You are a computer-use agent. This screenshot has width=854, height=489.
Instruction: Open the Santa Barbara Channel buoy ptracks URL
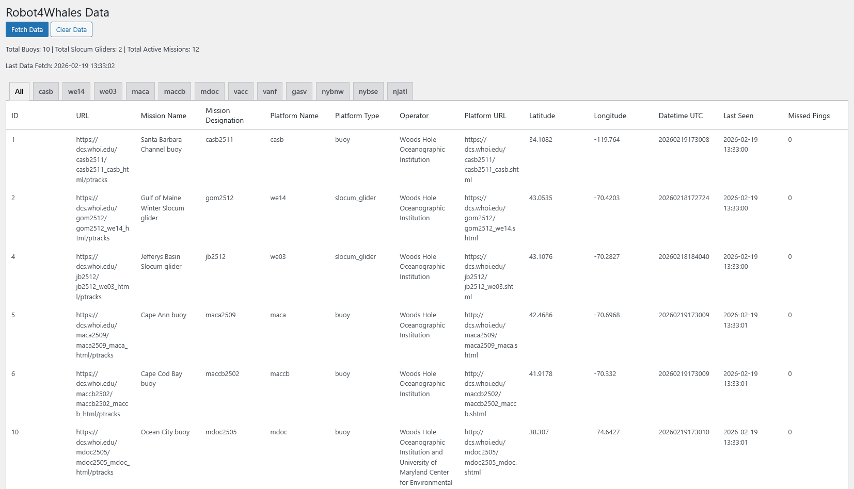pyautogui.click(x=103, y=159)
